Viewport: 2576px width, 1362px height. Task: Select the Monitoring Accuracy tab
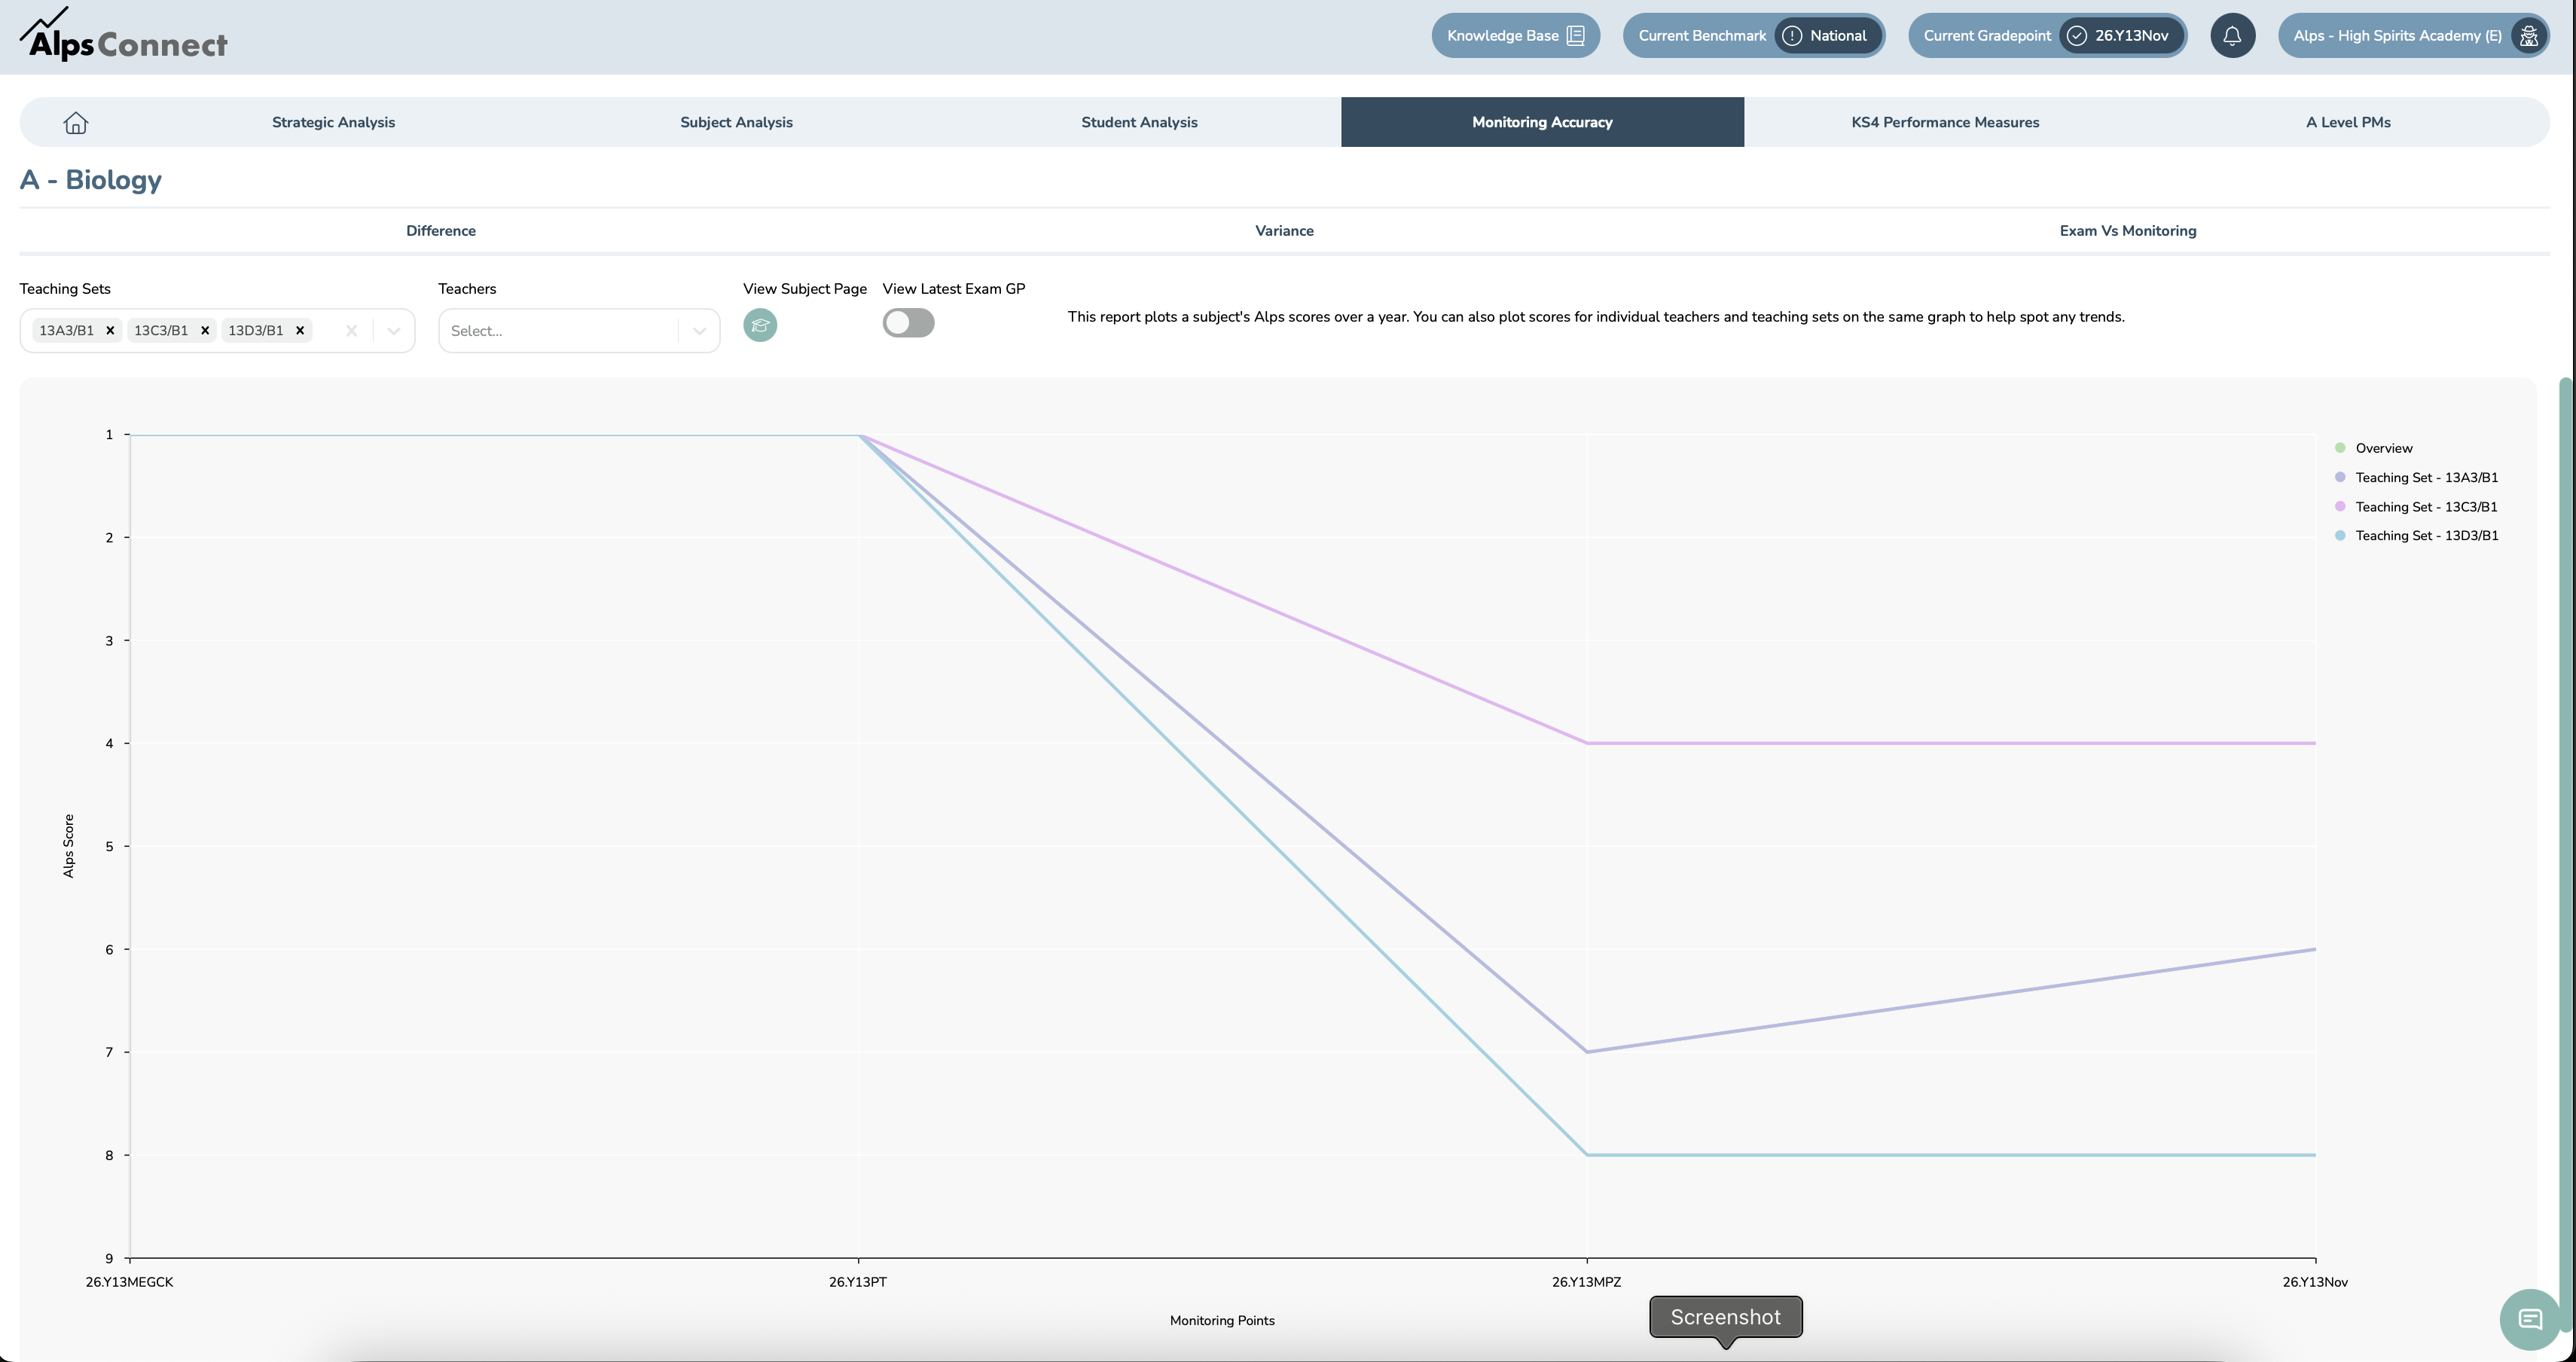[x=1542, y=122]
